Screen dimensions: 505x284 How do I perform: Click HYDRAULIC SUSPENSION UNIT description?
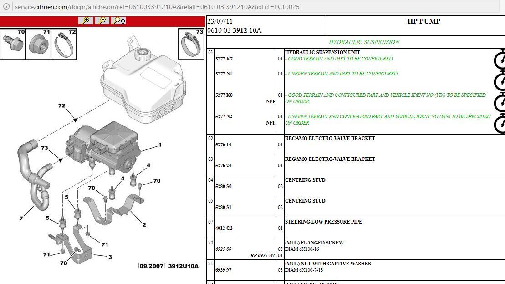pos(322,52)
